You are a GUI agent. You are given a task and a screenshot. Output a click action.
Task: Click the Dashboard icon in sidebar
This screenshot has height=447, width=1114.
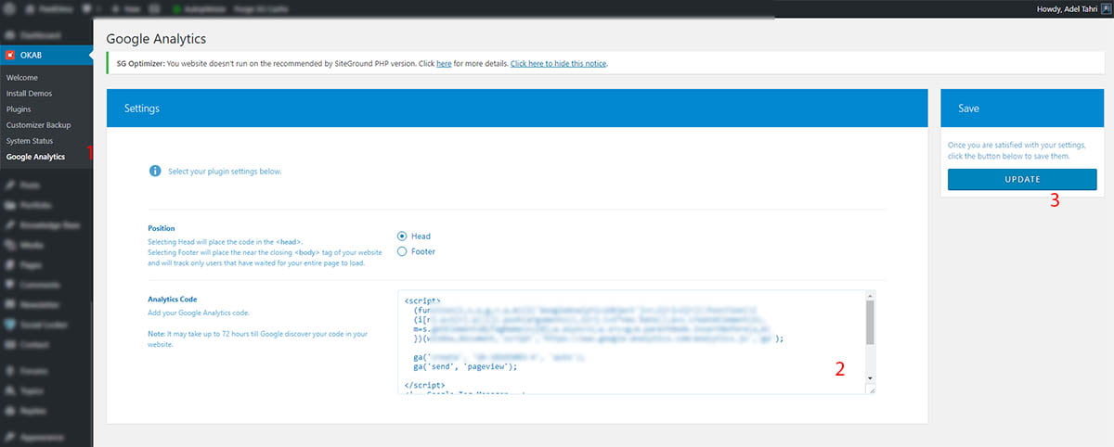click(x=10, y=35)
